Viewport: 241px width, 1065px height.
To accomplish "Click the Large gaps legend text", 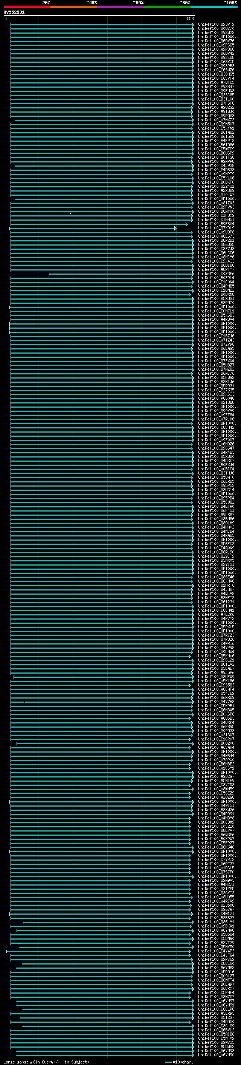I will click(x=16, y=1062).
